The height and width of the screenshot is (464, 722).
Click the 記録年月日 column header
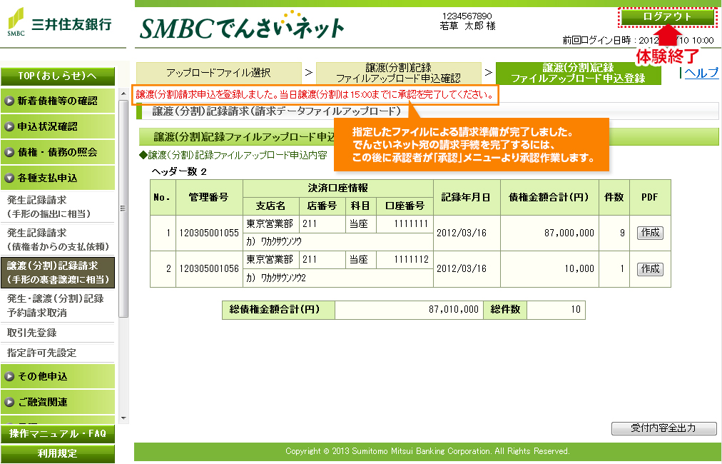tap(467, 197)
